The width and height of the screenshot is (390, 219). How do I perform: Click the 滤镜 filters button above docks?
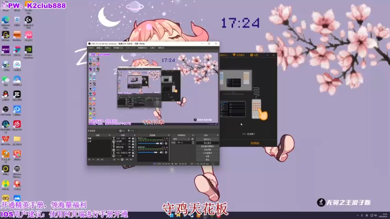coord(131,130)
